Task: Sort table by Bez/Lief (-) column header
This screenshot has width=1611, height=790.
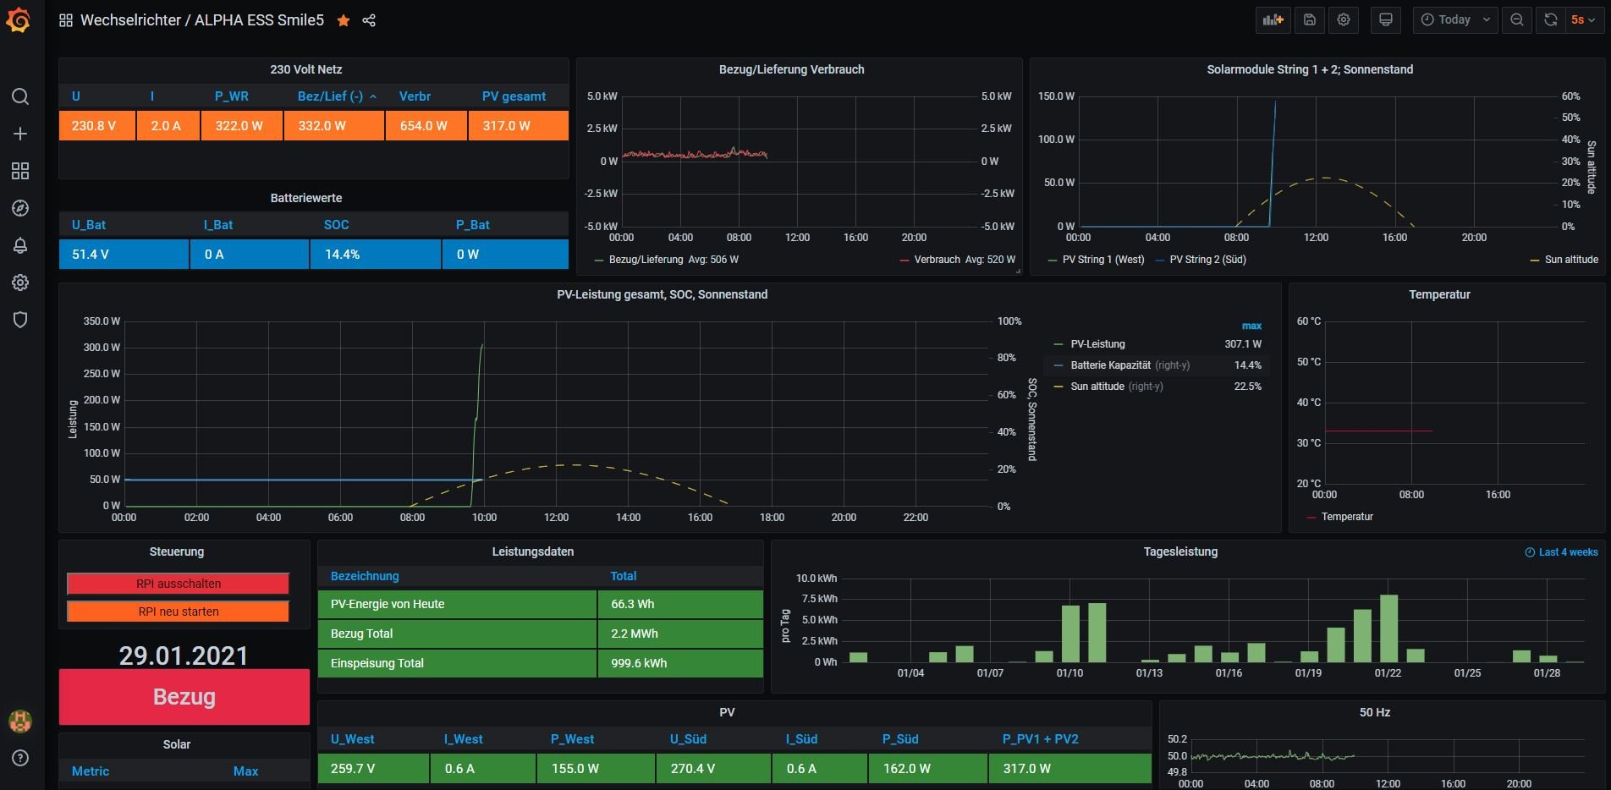Action: click(x=330, y=96)
